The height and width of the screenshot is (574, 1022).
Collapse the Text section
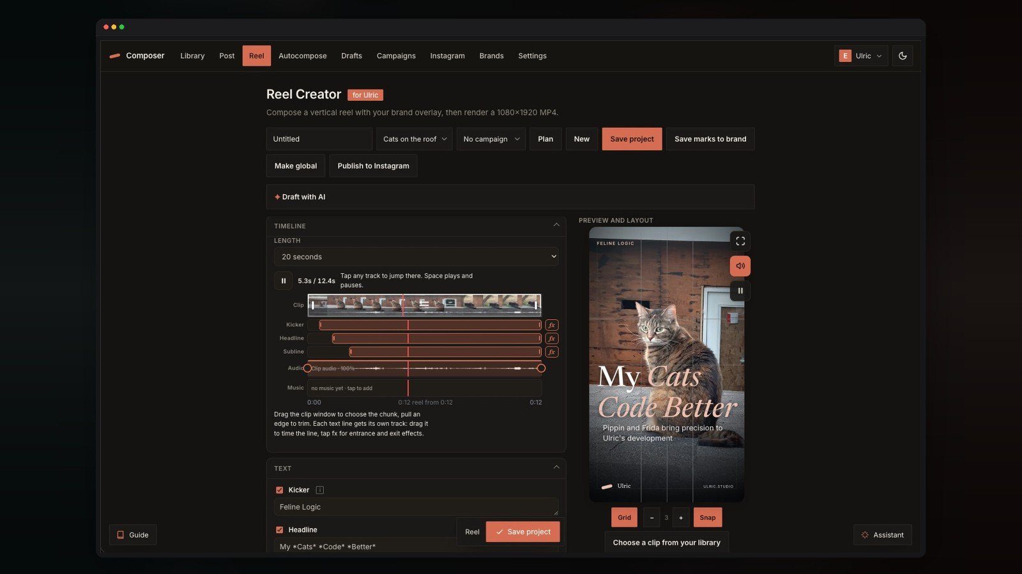coord(556,468)
